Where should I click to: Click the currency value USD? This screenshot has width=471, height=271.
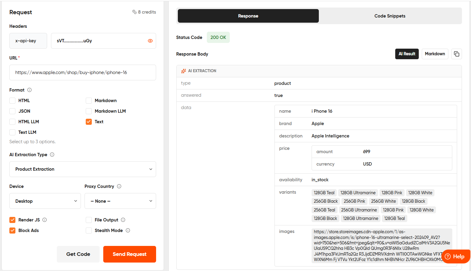[x=367, y=164]
